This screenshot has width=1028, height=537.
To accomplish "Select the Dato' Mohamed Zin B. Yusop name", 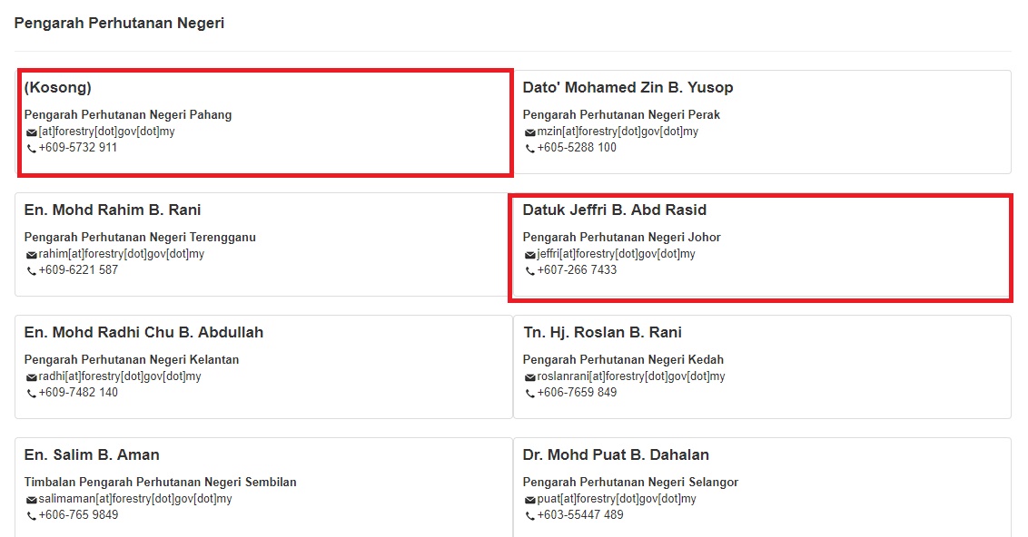I will (628, 88).
